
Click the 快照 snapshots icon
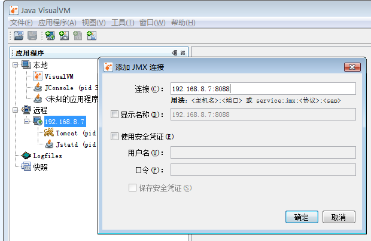26,166
